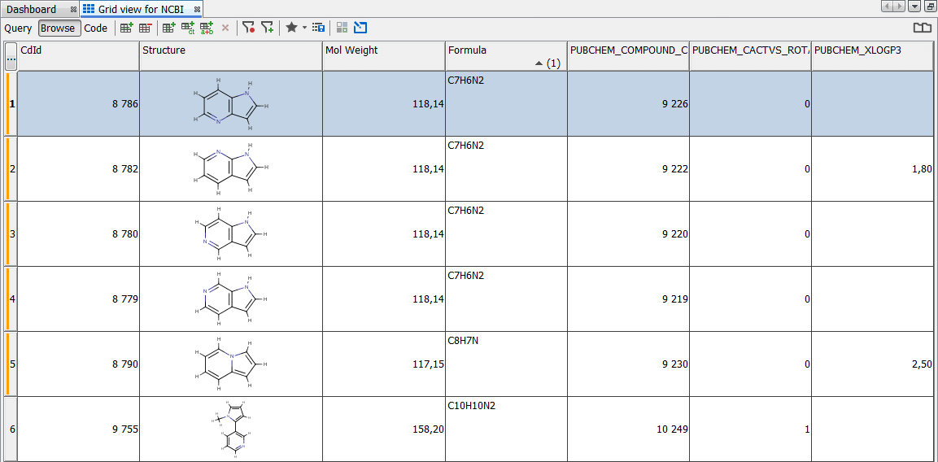Expand column options with ellipsis button
Image resolution: width=938 pixels, height=462 pixels.
click(11, 57)
